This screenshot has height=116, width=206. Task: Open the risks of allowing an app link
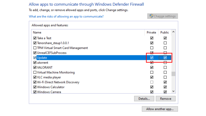(x=66, y=17)
